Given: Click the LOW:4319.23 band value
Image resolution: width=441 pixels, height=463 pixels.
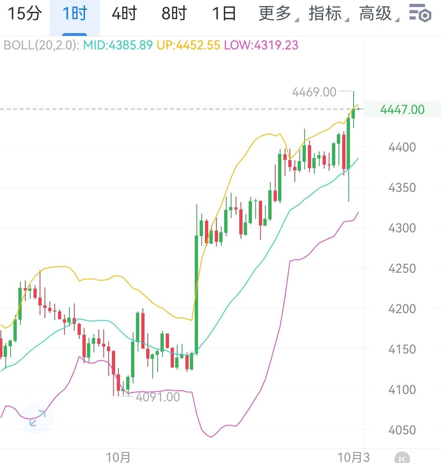Looking at the screenshot, I should (x=261, y=45).
